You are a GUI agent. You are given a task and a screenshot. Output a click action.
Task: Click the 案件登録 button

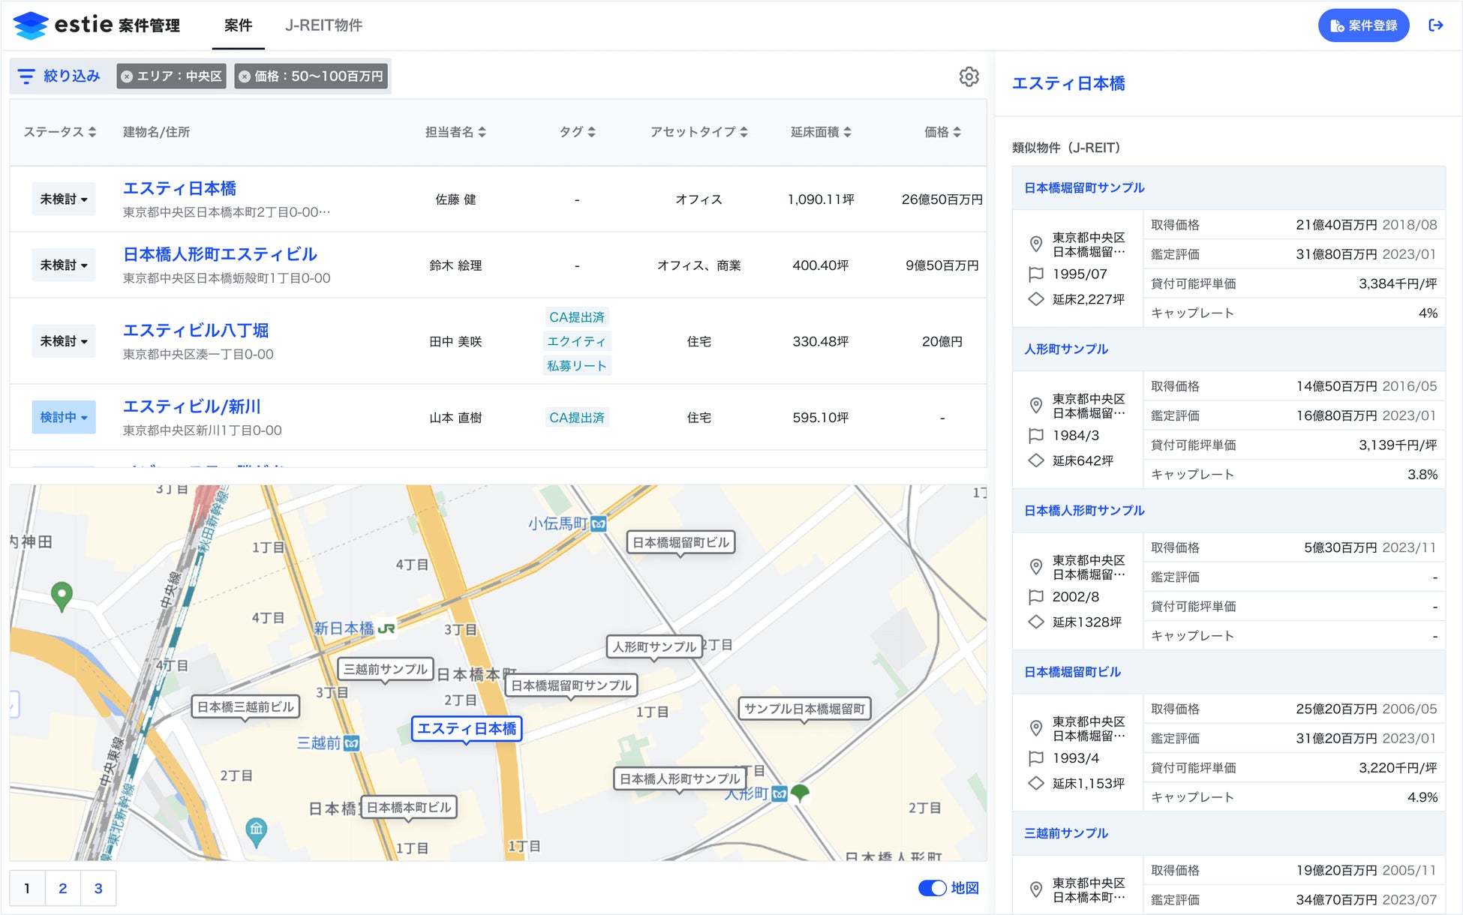coord(1363,25)
